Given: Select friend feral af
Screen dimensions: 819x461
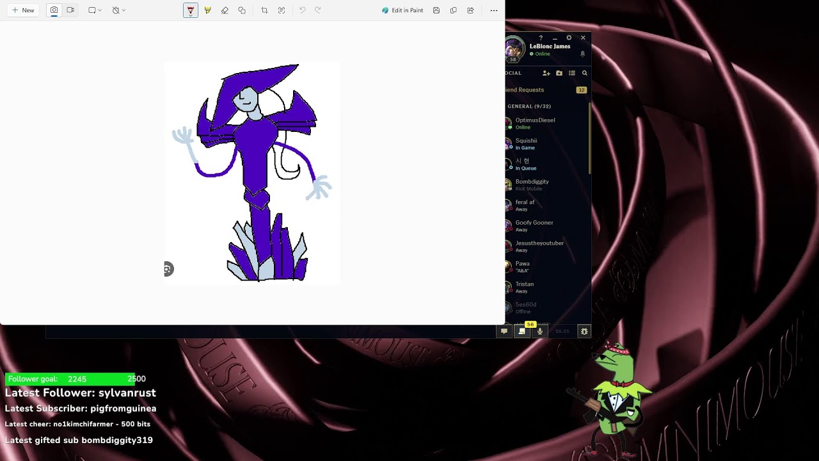Looking at the screenshot, I should tap(547, 205).
